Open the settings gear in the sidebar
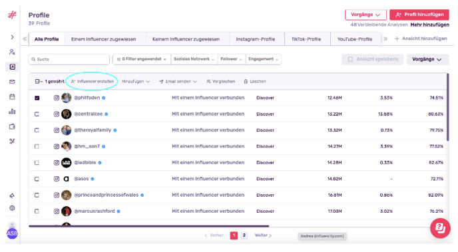This screenshot has width=458, height=252. (12, 208)
